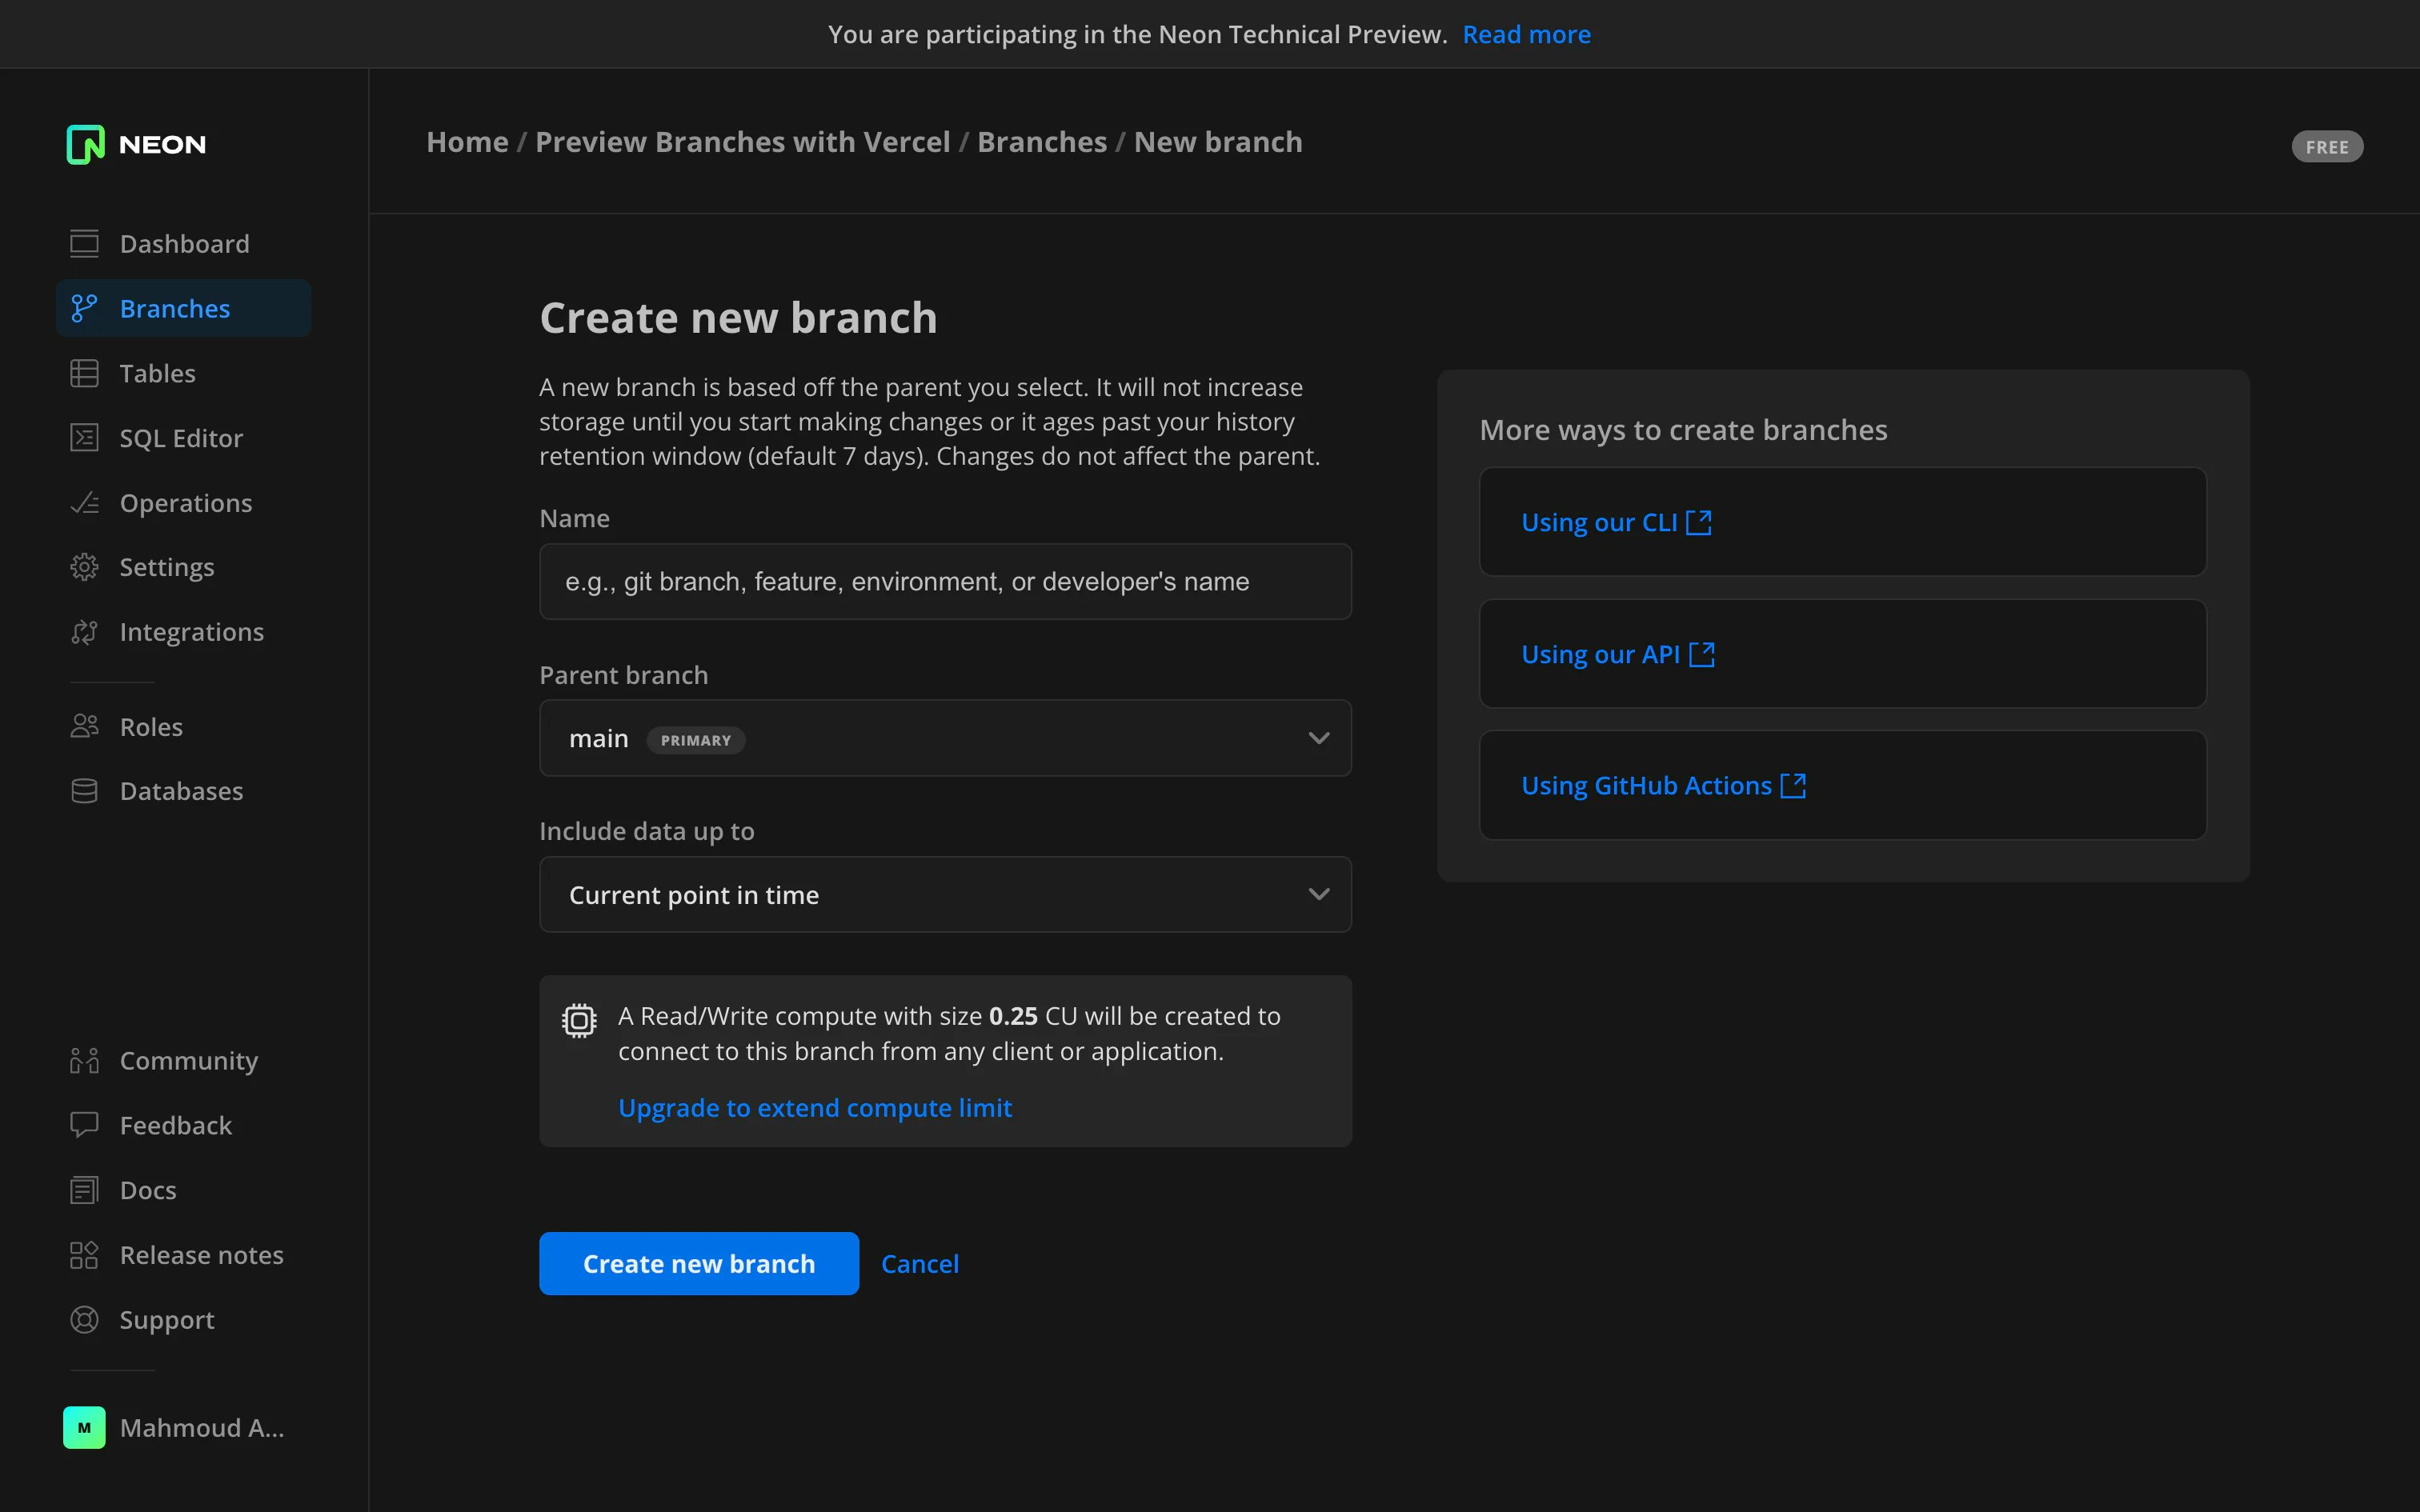Open project Settings
Viewport: 2420px width, 1512px height.
coord(184,567)
